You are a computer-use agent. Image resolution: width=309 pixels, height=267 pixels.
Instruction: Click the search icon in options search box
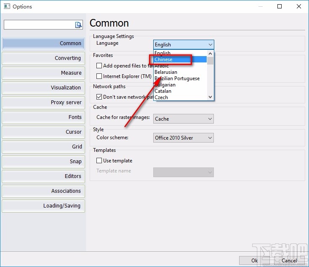78,25
